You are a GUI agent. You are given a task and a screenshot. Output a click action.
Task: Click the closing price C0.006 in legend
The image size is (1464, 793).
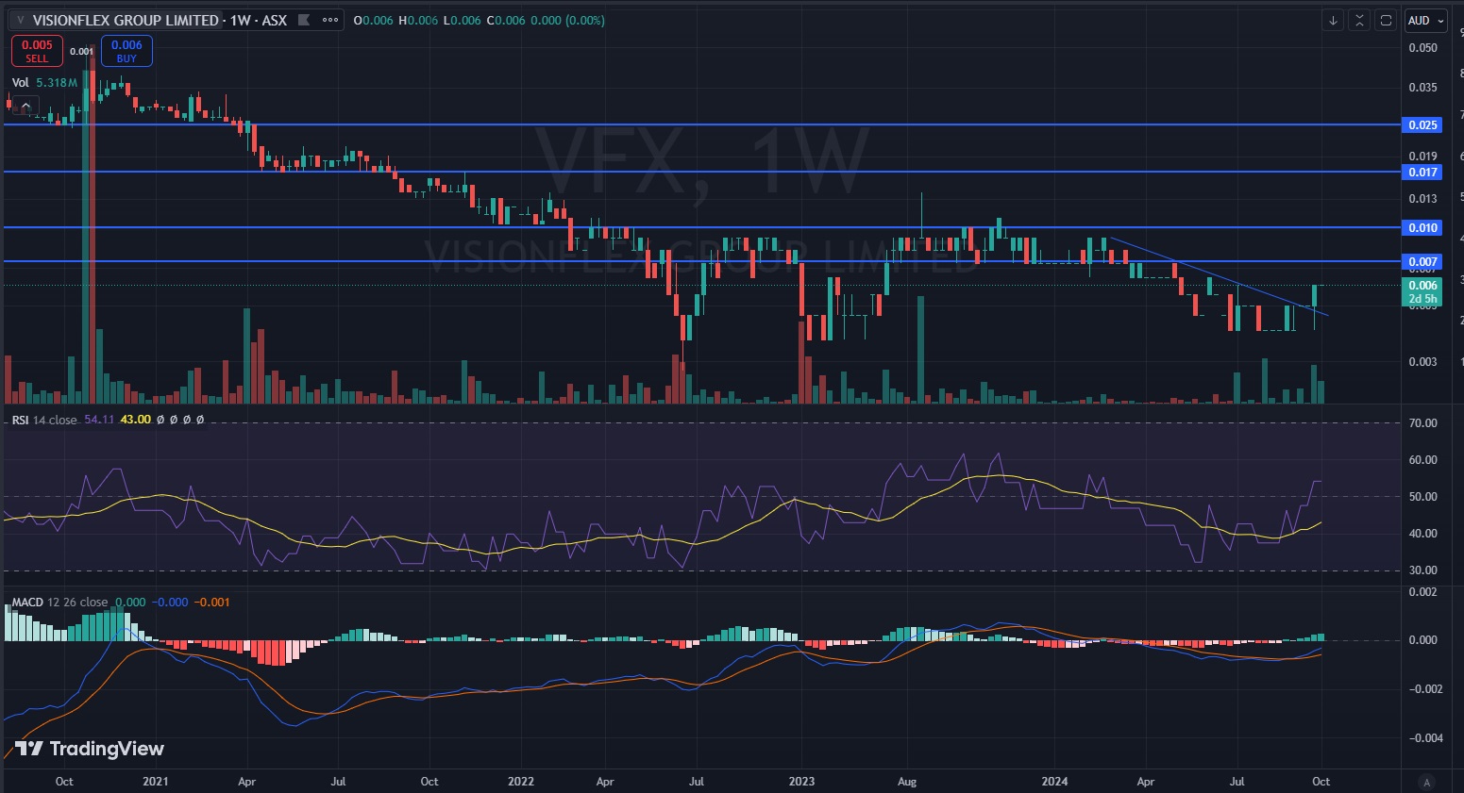(x=505, y=20)
